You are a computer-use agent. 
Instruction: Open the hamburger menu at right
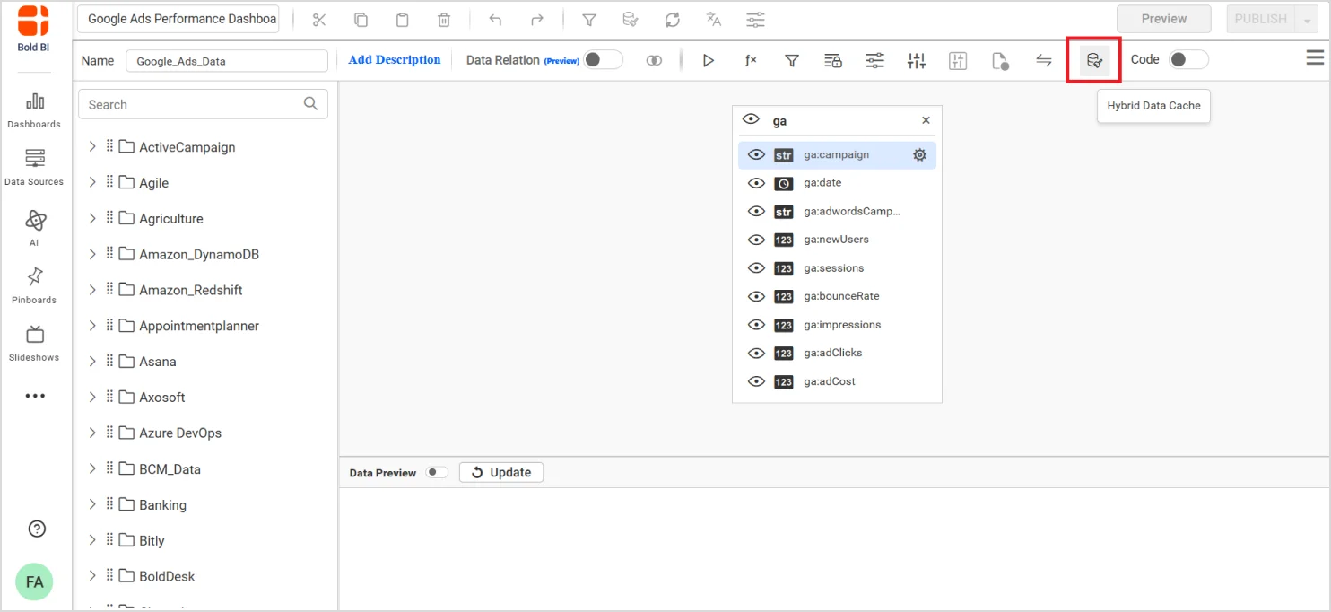[x=1315, y=57]
